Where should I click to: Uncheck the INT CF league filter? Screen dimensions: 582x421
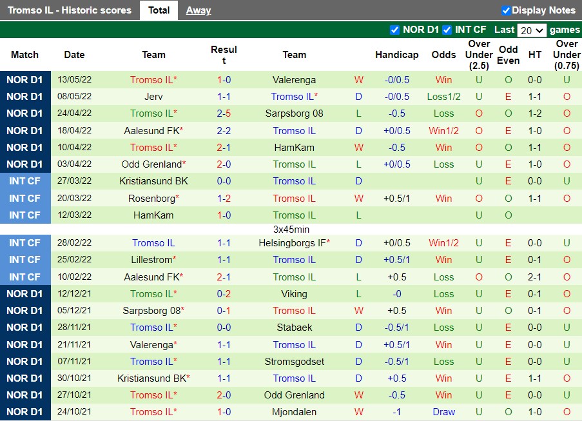pos(447,30)
